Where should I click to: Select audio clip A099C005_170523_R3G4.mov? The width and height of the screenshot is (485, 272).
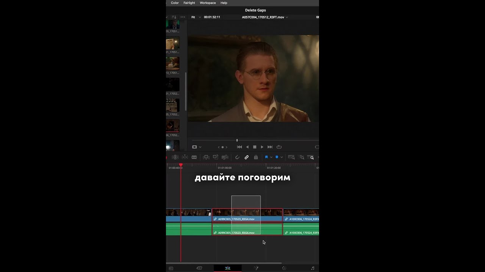[x=247, y=229]
